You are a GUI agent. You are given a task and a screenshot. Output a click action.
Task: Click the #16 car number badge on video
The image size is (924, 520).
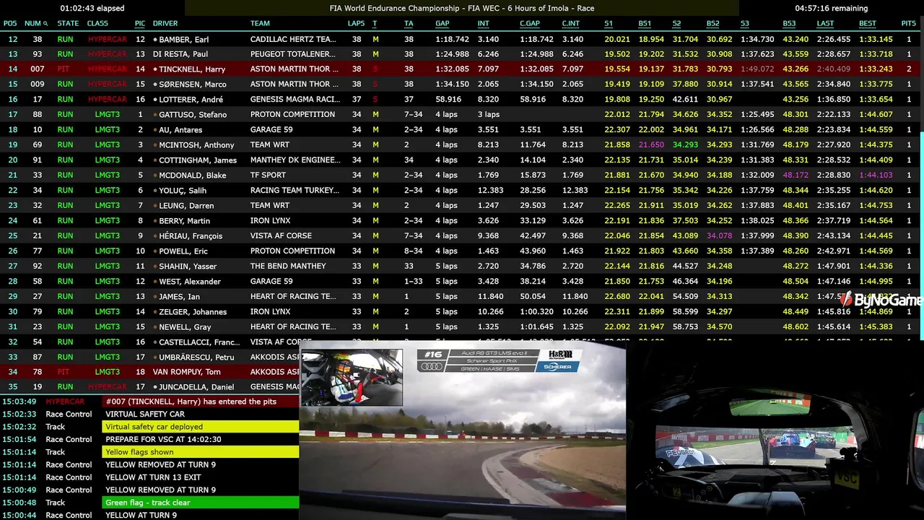click(433, 354)
